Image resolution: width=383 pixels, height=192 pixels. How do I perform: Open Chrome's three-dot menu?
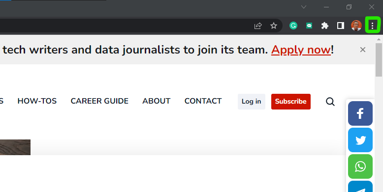tap(372, 26)
